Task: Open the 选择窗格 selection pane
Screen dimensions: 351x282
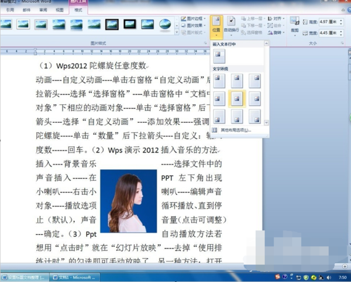Action: pos(252,33)
